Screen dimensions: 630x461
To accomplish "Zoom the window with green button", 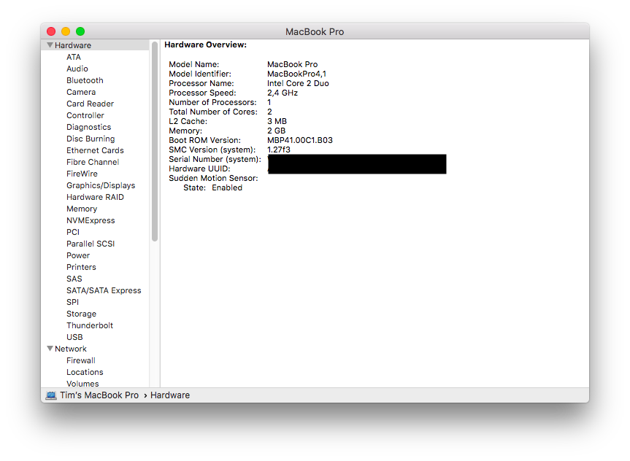I will click(x=80, y=31).
